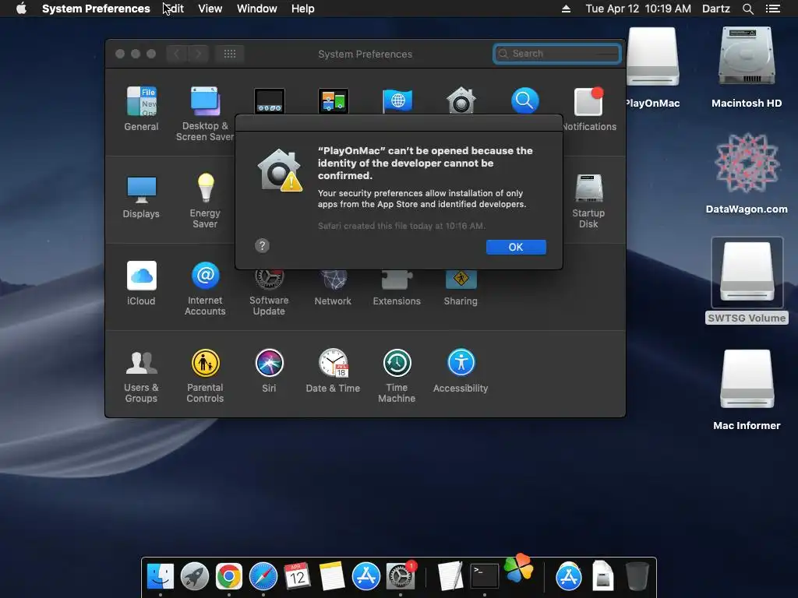Open Displays preferences pane
The height and width of the screenshot is (598, 798).
(141, 197)
